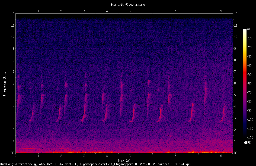This screenshot has height=166, width=256.
Task: Click the 'Time (s)' axis label
Action: [x=124, y=161]
